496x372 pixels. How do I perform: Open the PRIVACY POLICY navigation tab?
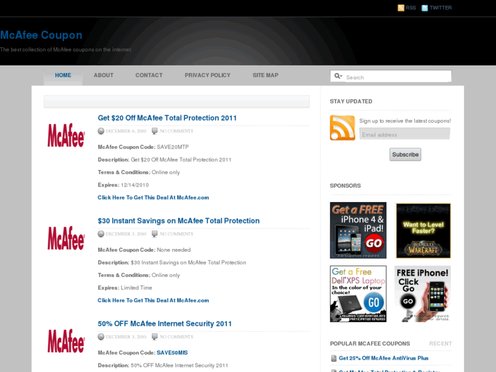[x=207, y=75]
